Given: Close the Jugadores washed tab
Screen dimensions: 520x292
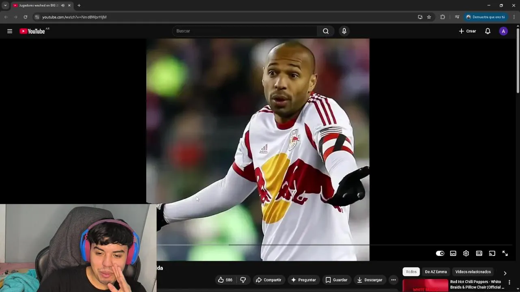Looking at the screenshot, I should tap(69, 6).
